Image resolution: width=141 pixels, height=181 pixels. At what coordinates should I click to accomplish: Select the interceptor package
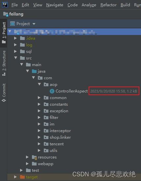[x=60, y=131]
